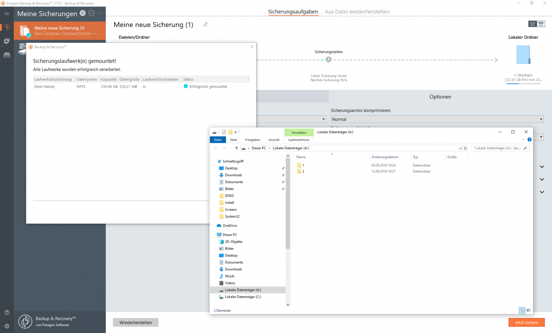Toggle Explorer details view in status bar
The width and height of the screenshot is (552, 333).
coord(522,311)
